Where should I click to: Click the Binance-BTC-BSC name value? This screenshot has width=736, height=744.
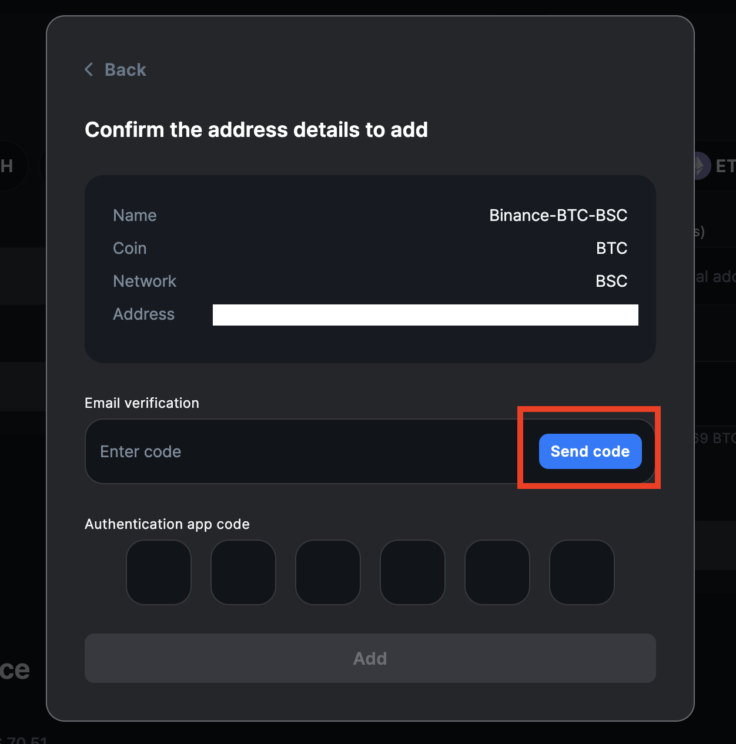pyautogui.click(x=558, y=216)
